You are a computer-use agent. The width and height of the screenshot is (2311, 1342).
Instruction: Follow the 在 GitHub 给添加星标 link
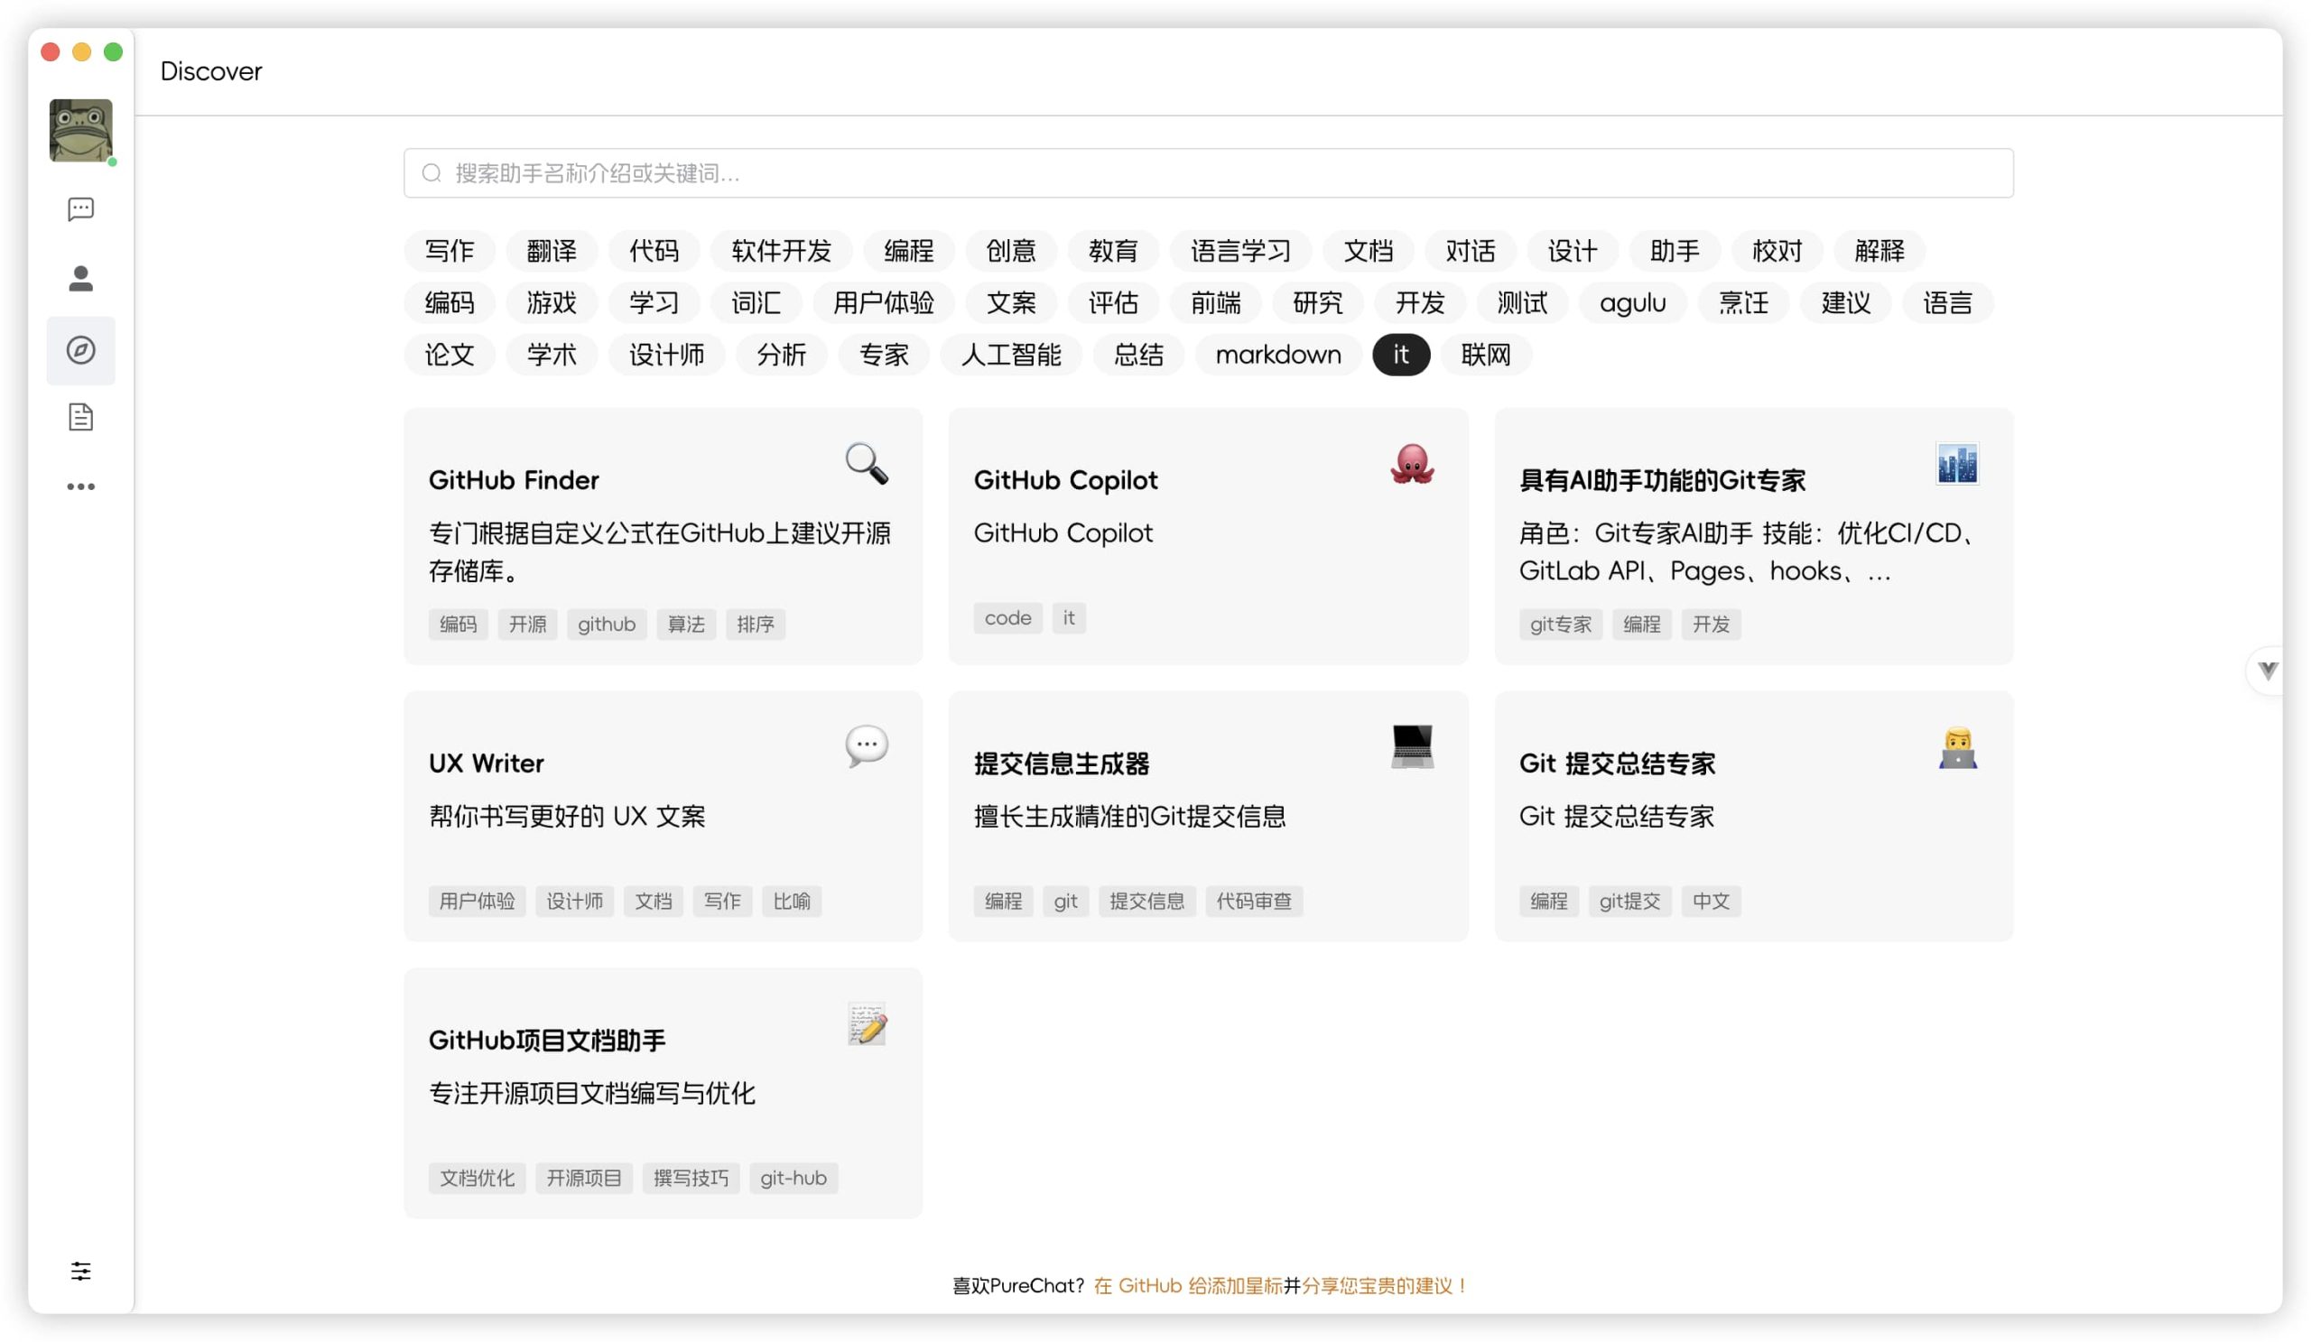pos(1188,1285)
